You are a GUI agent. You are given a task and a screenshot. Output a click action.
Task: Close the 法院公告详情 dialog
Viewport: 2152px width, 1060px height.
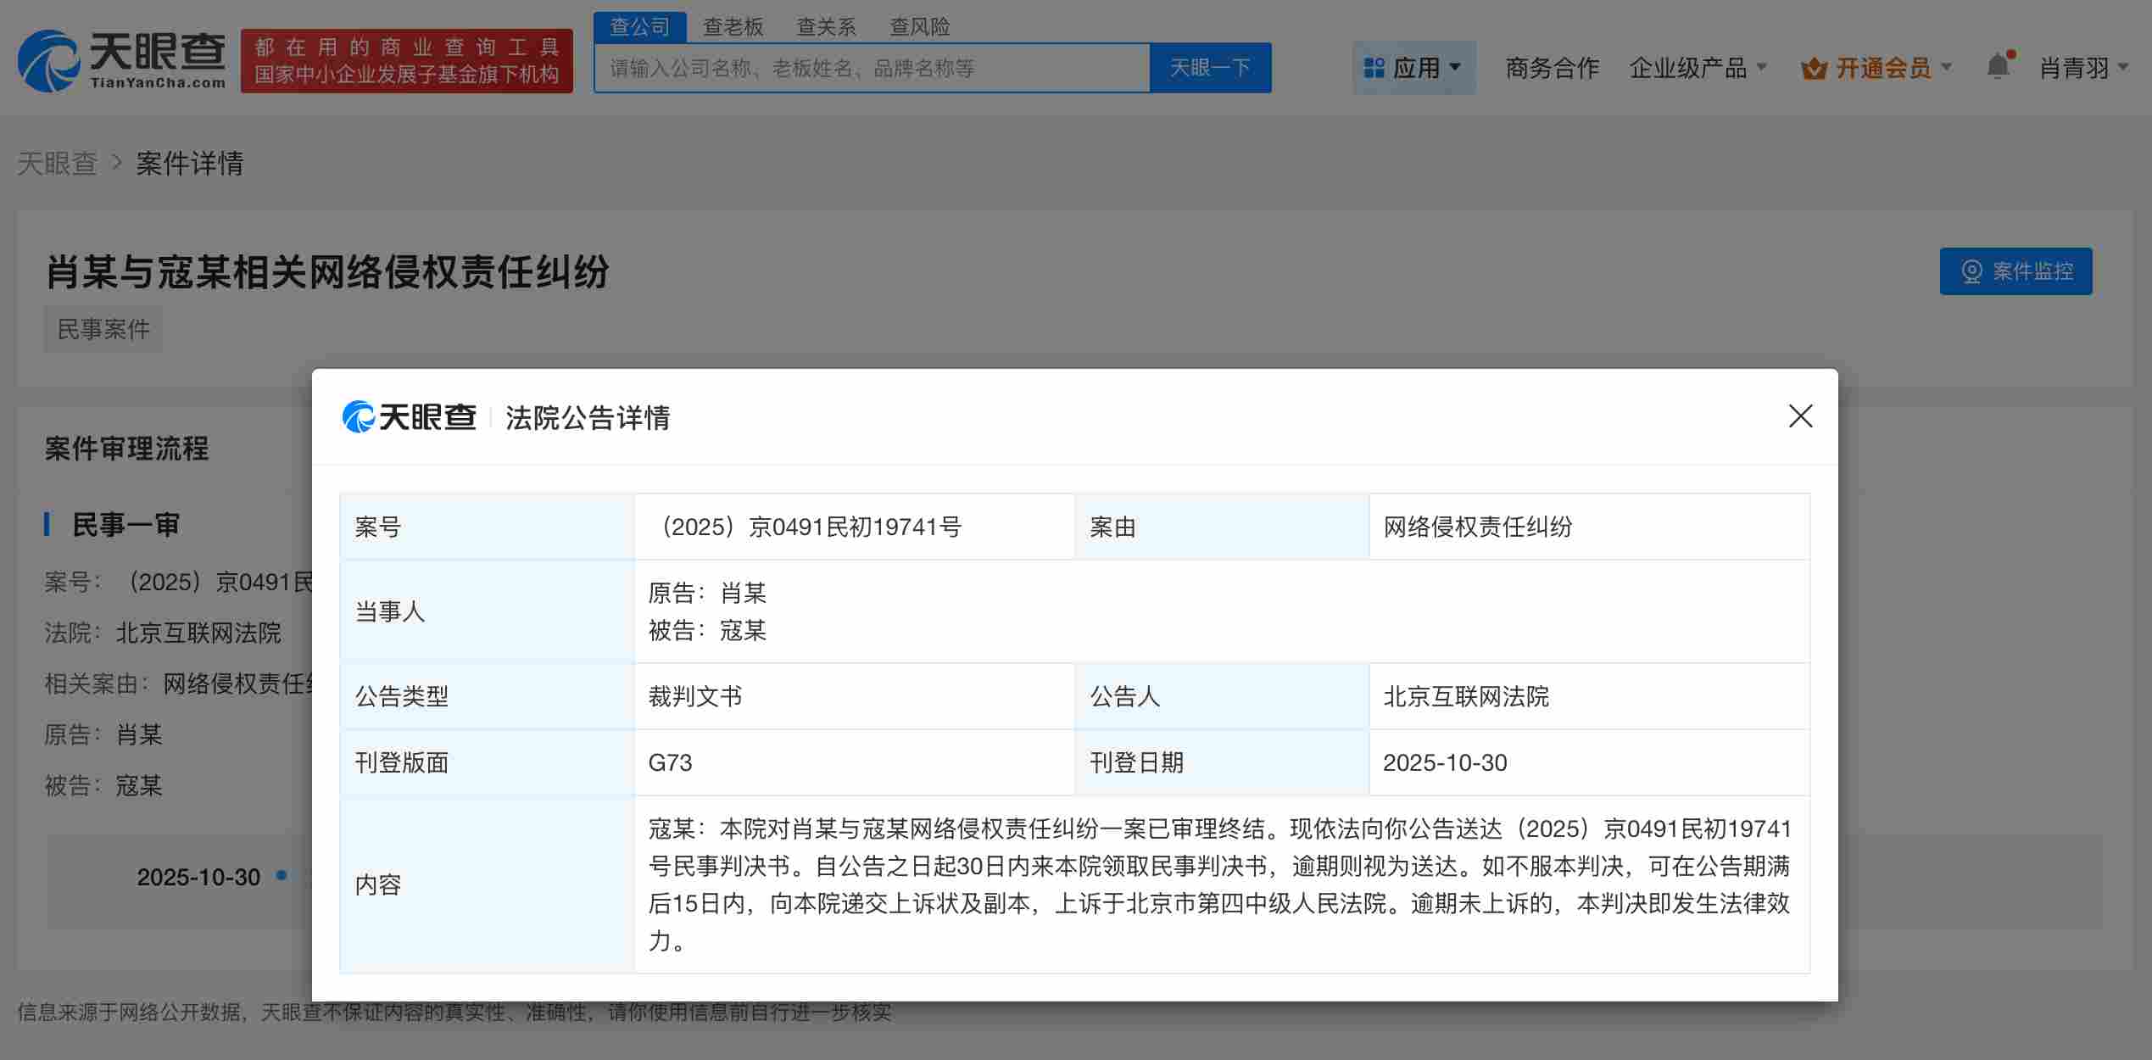click(1800, 416)
